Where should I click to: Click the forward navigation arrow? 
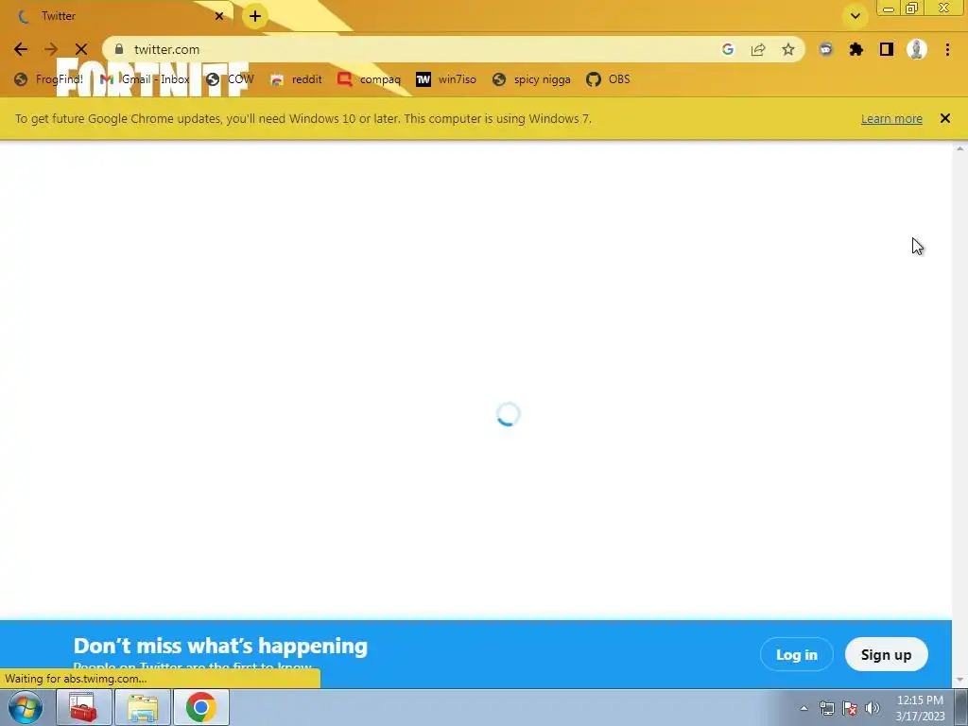(x=51, y=49)
